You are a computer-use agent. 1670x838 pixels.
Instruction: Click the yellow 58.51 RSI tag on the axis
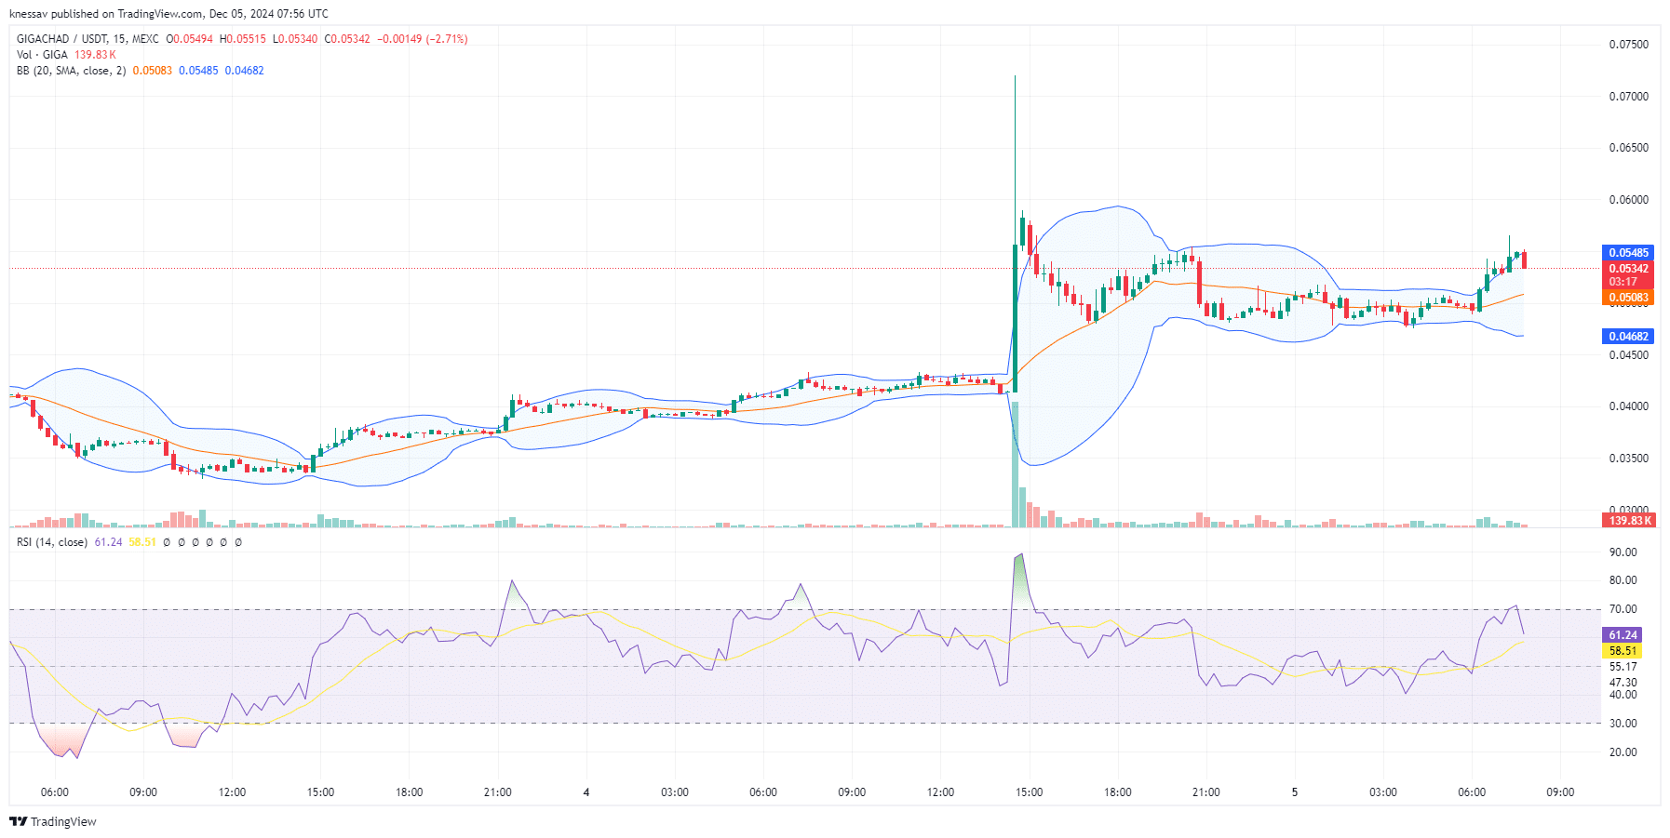coord(1622,651)
